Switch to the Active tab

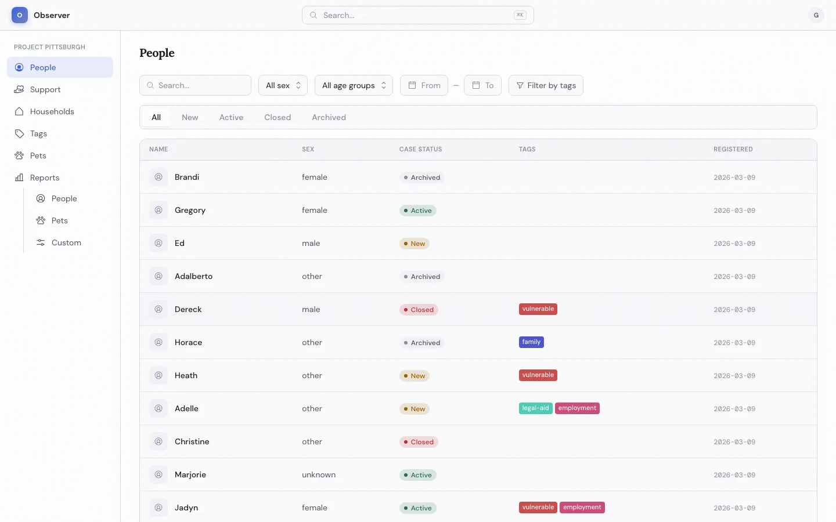click(231, 117)
